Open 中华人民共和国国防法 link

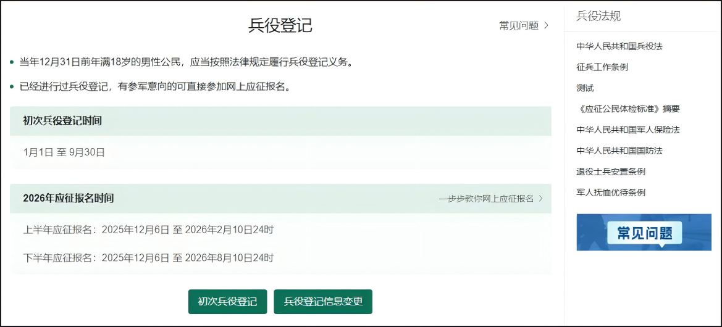pyautogui.click(x=619, y=151)
